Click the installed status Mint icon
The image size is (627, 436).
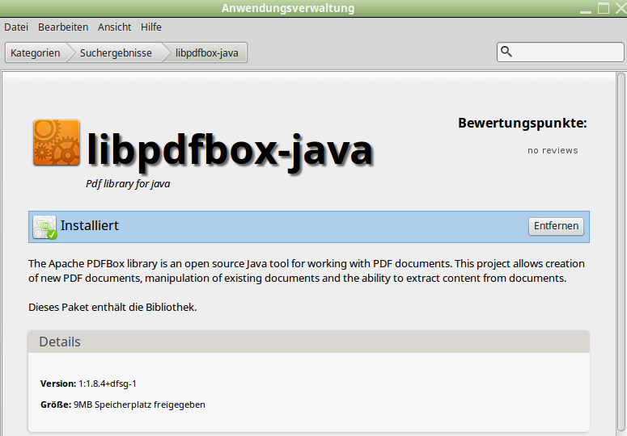(x=44, y=227)
